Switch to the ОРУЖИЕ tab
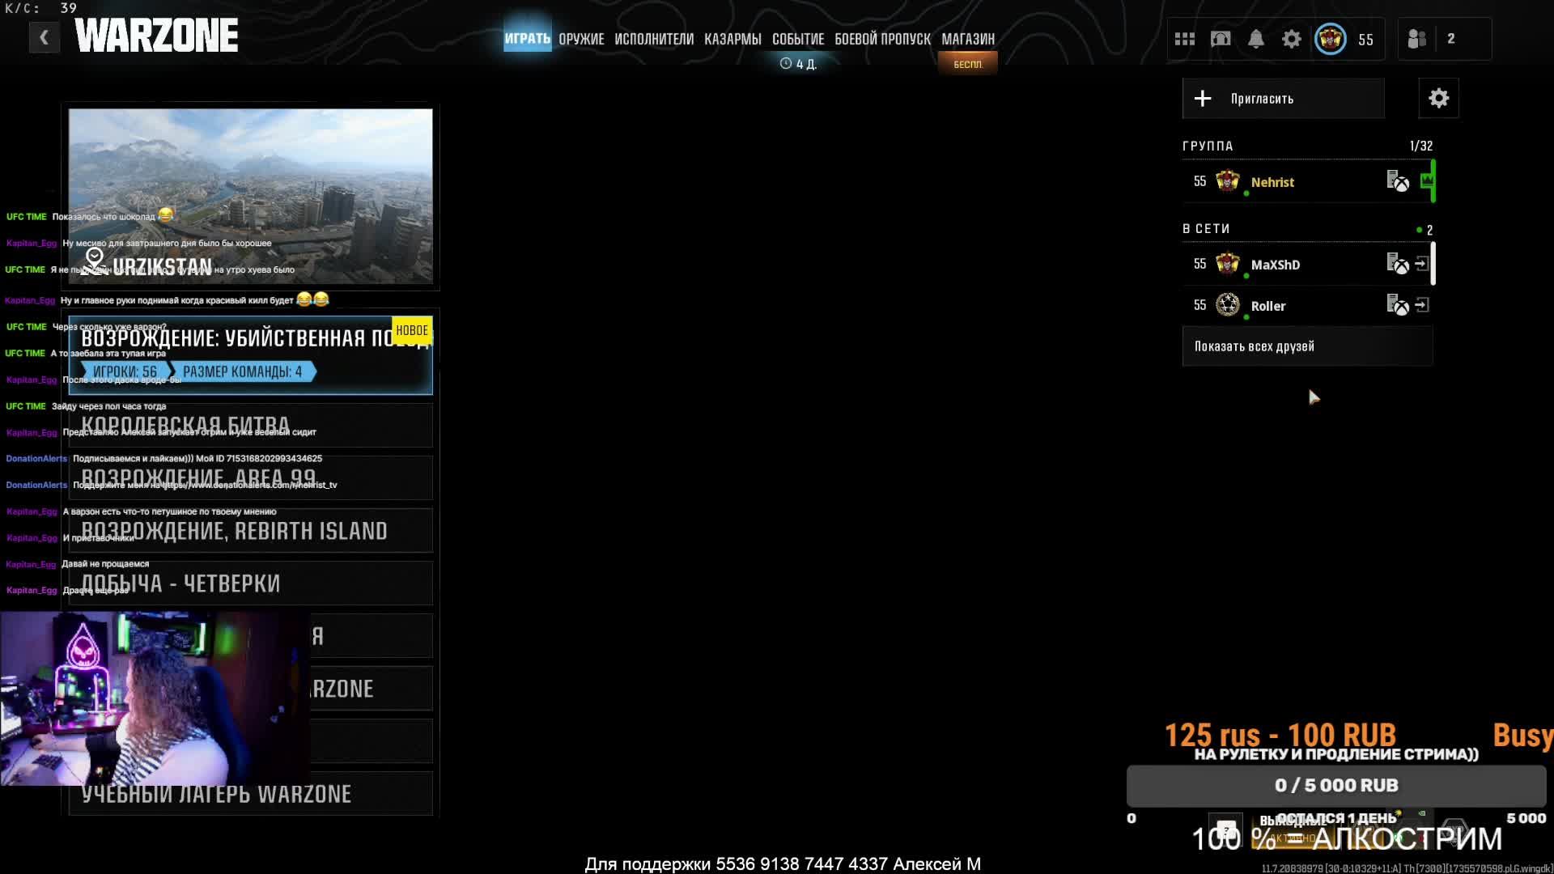1554x874 pixels. [x=581, y=39]
